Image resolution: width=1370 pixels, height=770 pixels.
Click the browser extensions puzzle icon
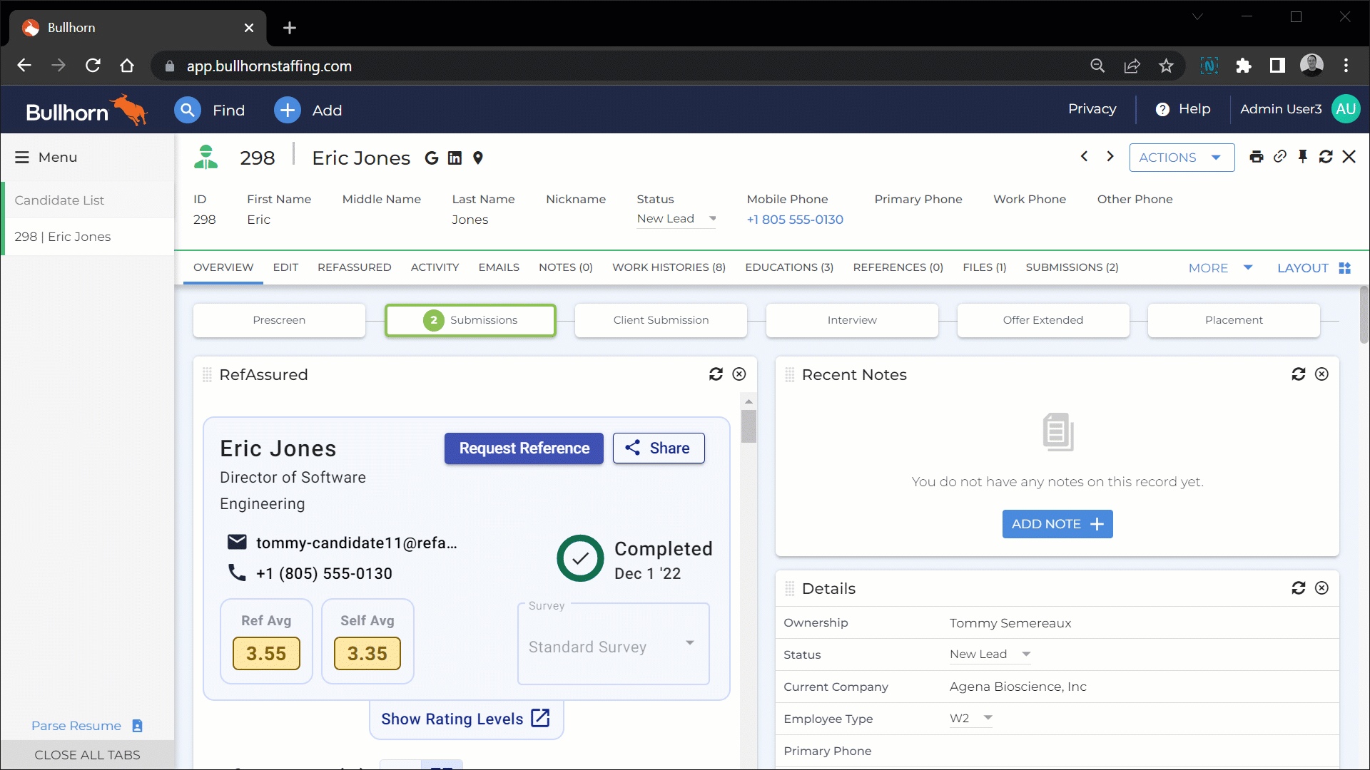[x=1244, y=66]
